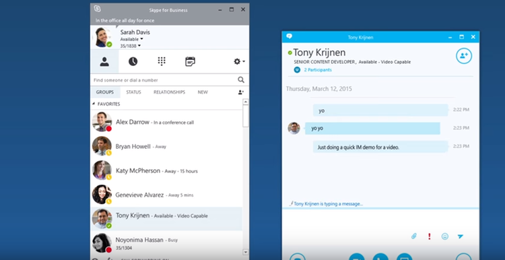Image resolution: width=505 pixels, height=260 pixels.
Task: Click Tony Krijnen's avatar in the chat
Action: (294, 128)
